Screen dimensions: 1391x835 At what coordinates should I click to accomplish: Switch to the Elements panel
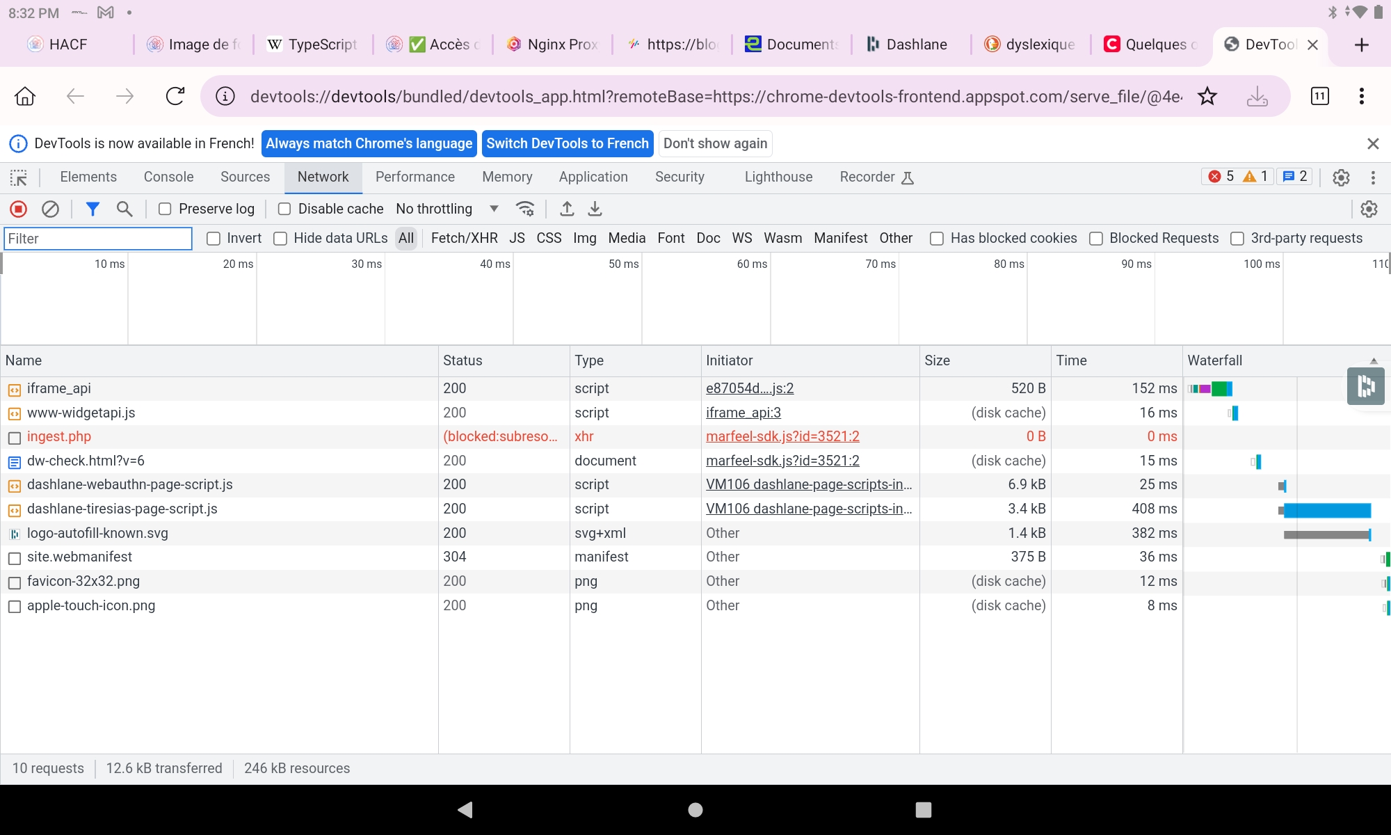tap(88, 177)
